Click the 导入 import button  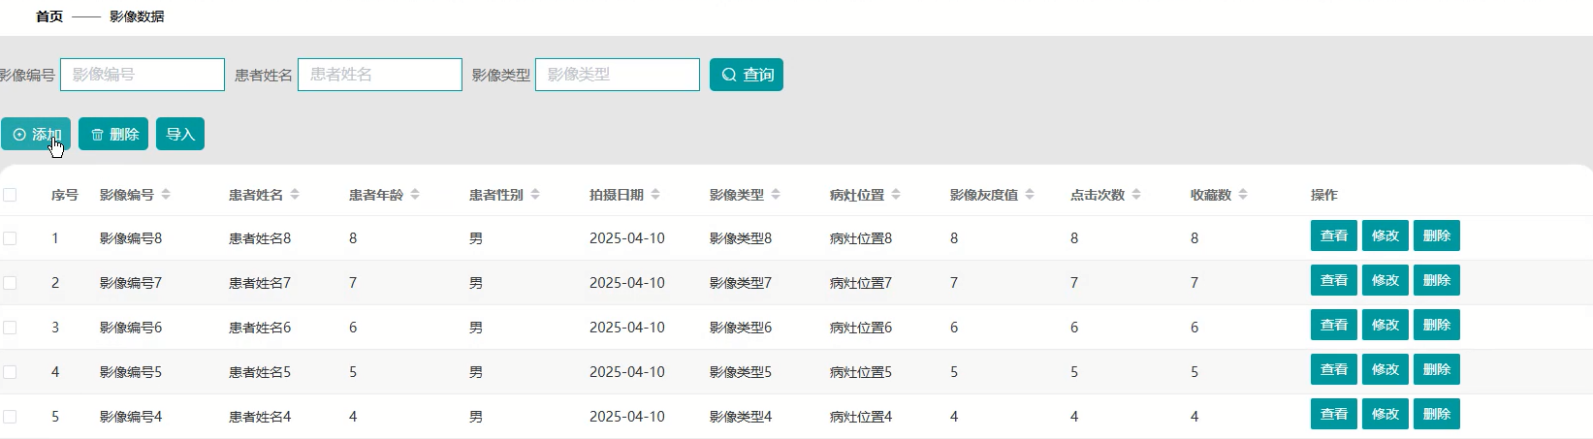180,134
